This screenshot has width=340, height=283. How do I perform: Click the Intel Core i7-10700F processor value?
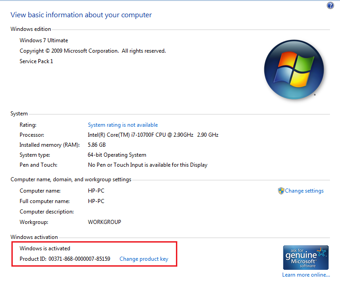(153, 135)
